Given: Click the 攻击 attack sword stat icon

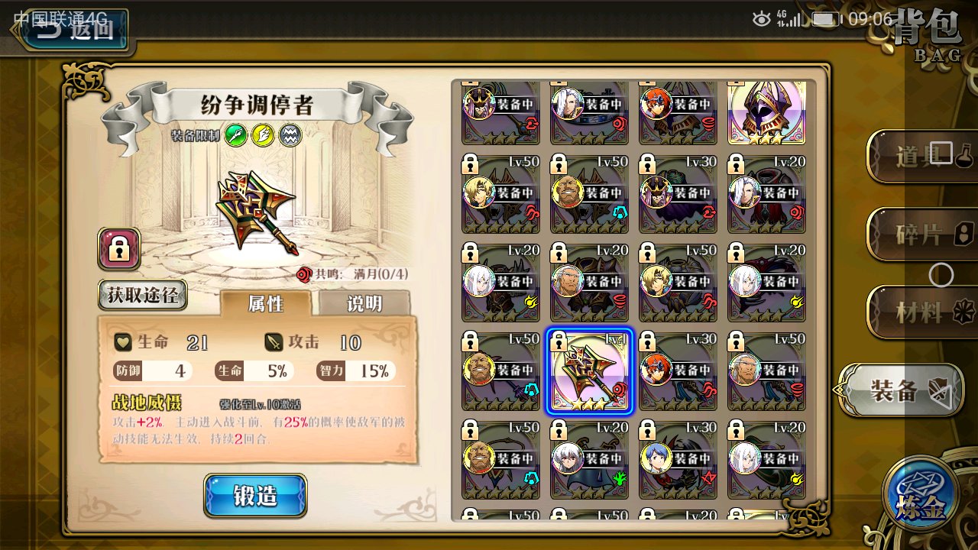Looking at the screenshot, I should (x=274, y=342).
